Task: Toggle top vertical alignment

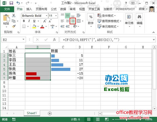Action: coord(63,15)
